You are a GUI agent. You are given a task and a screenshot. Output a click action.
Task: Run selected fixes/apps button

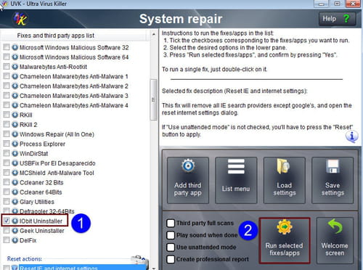coord(285,240)
